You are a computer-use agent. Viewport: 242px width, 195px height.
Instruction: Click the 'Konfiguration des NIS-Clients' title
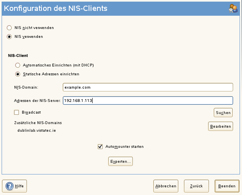pos(56,8)
